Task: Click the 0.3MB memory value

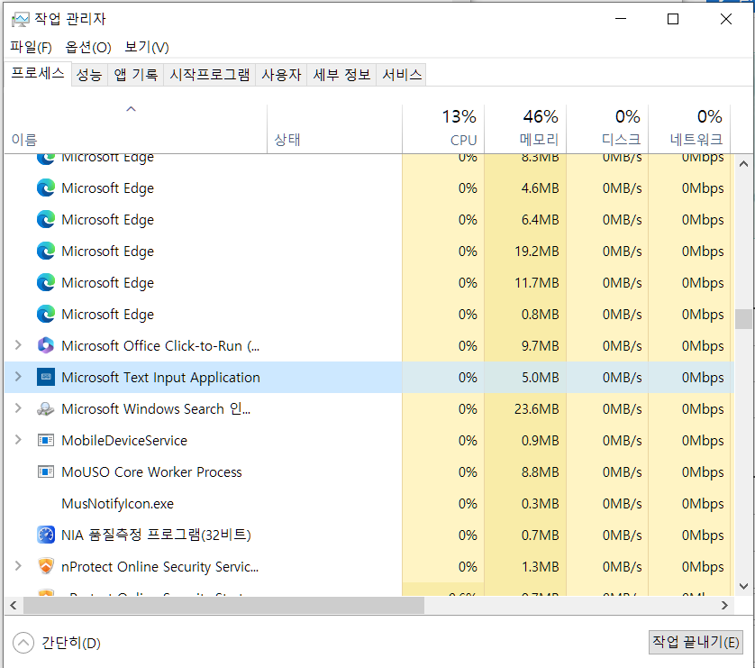Action: point(540,503)
